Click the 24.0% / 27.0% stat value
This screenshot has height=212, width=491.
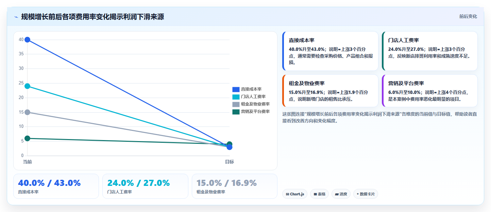tap(138, 183)
